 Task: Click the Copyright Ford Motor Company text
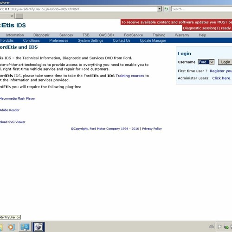pos(105,129)
